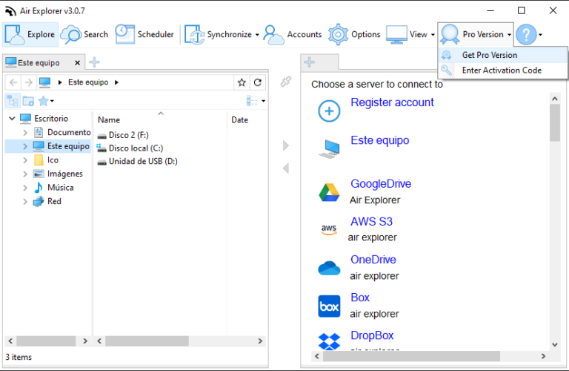
Task: Open Options gear in toolbar
Action: pyautogui.click(x=355, y=34)
